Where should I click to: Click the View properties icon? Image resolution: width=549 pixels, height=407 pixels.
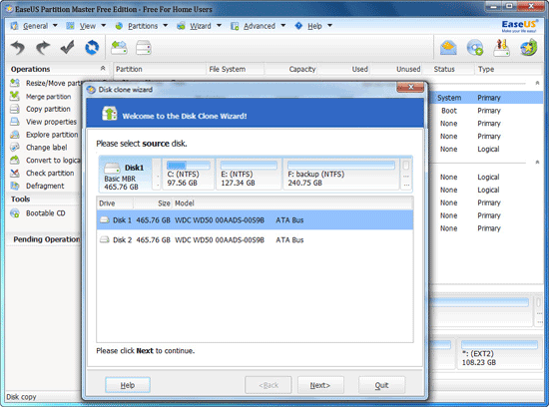coord(15,122)
